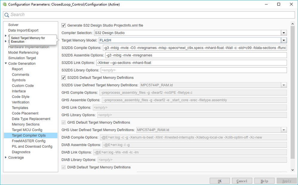Image resolution: width=298 pixels, height=185 pixels.
Task: Open the Custom Code pane
Action: [23, 85]
